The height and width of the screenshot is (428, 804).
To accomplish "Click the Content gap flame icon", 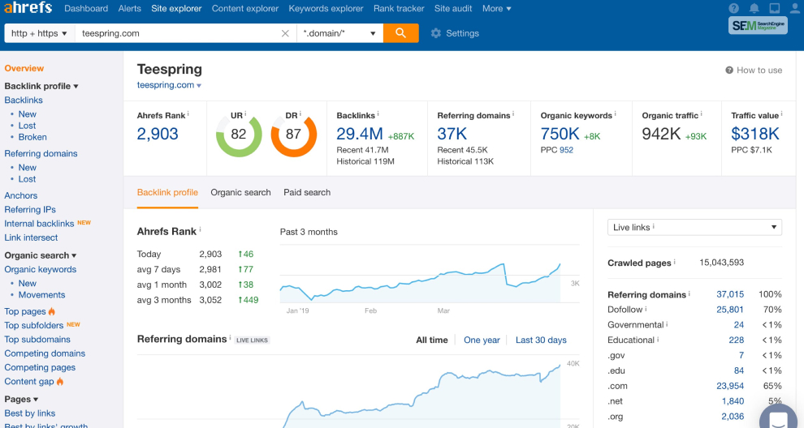I will (x=60, y=382).
